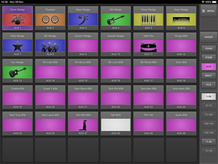
Task: Select the Rough MIX AUX 12 tile
Action: click(x=181, y=46)
